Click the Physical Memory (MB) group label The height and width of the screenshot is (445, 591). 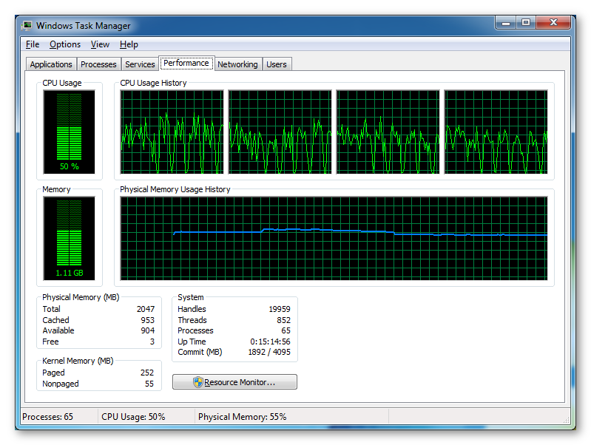coord(81,297)
